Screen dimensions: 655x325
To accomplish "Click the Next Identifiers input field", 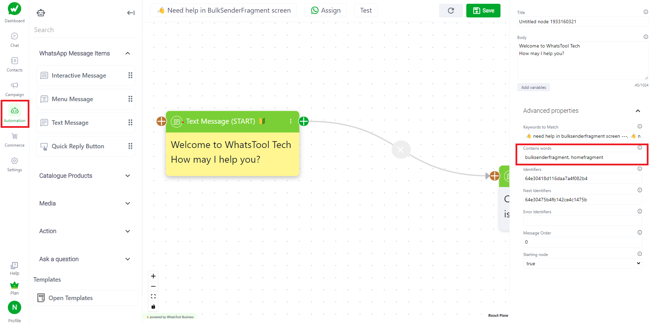I will tap(583, 200).
